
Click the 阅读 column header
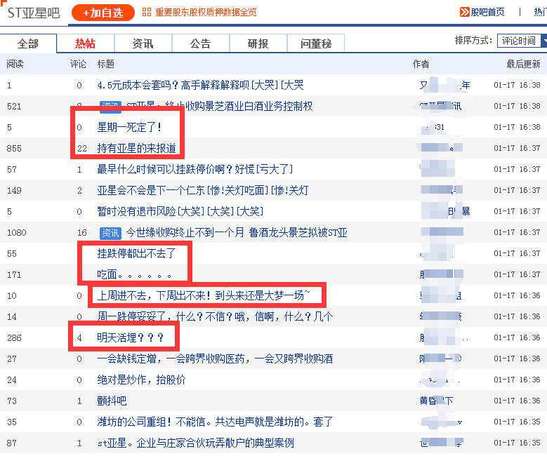(x=15, y=64)
